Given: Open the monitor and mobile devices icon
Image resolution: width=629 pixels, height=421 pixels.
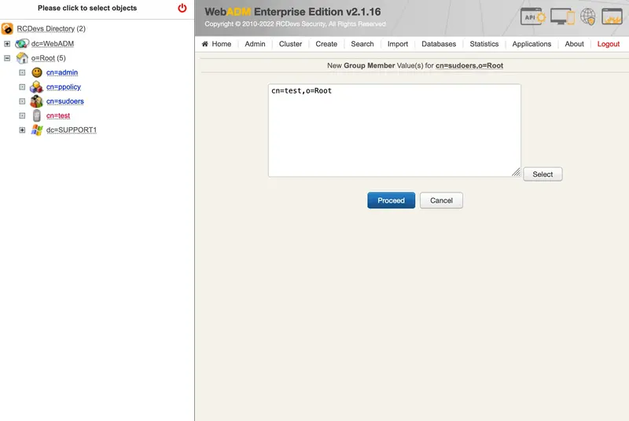Looking at the screenshot, I should 562,16.
